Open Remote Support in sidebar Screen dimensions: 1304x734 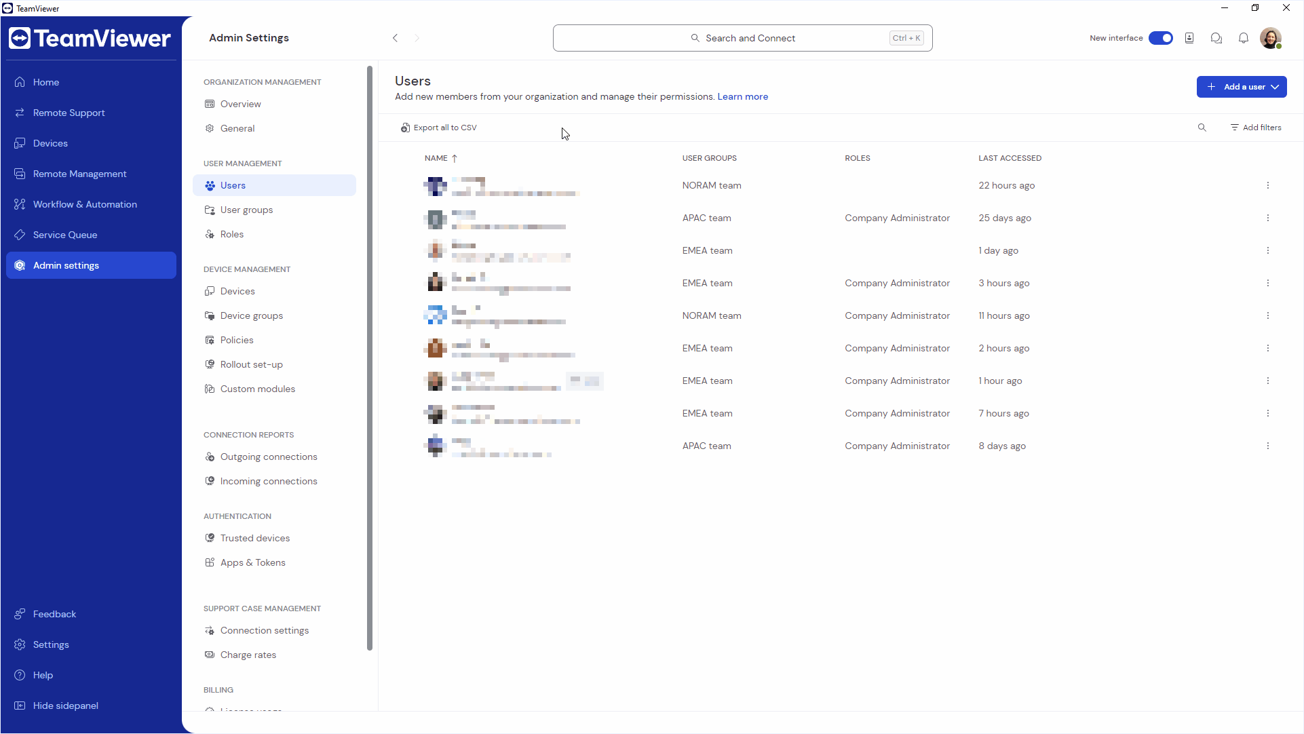click(x=91, y=113)
